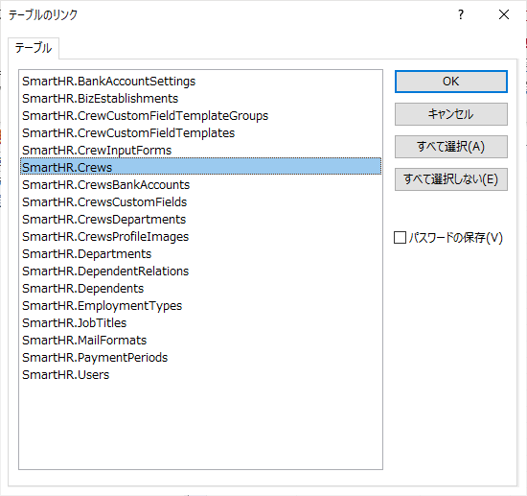Choose SmartHR.CrewCustomFieldTemplateGroups row
This screenshot has width=527, height=496.
tap(200, 116)
